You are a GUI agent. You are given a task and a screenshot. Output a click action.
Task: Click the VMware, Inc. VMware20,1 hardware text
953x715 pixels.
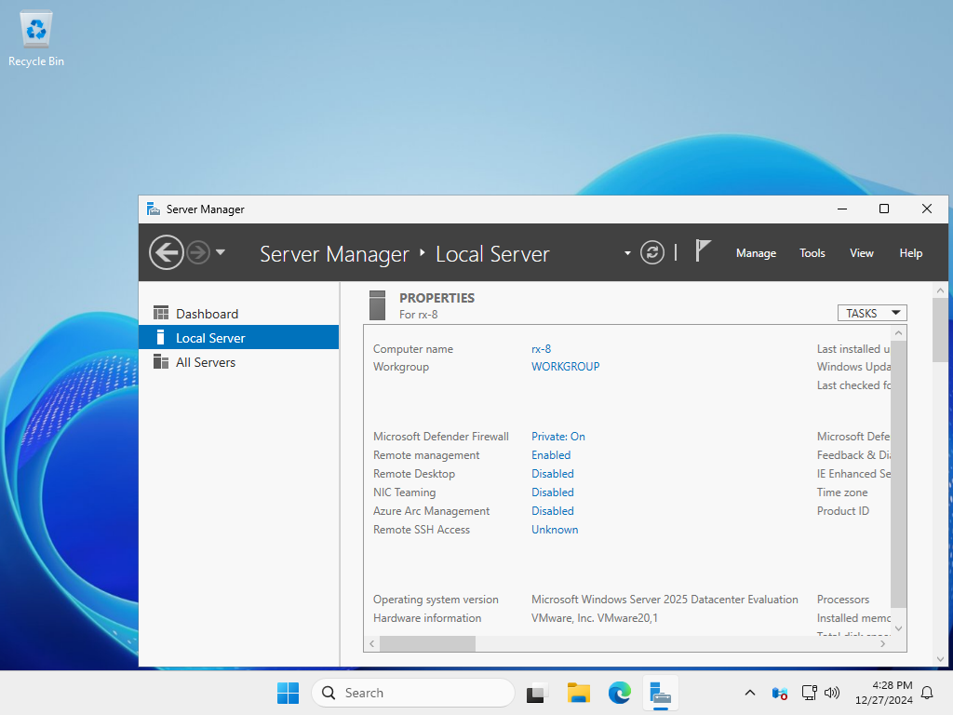pos(595,618)
